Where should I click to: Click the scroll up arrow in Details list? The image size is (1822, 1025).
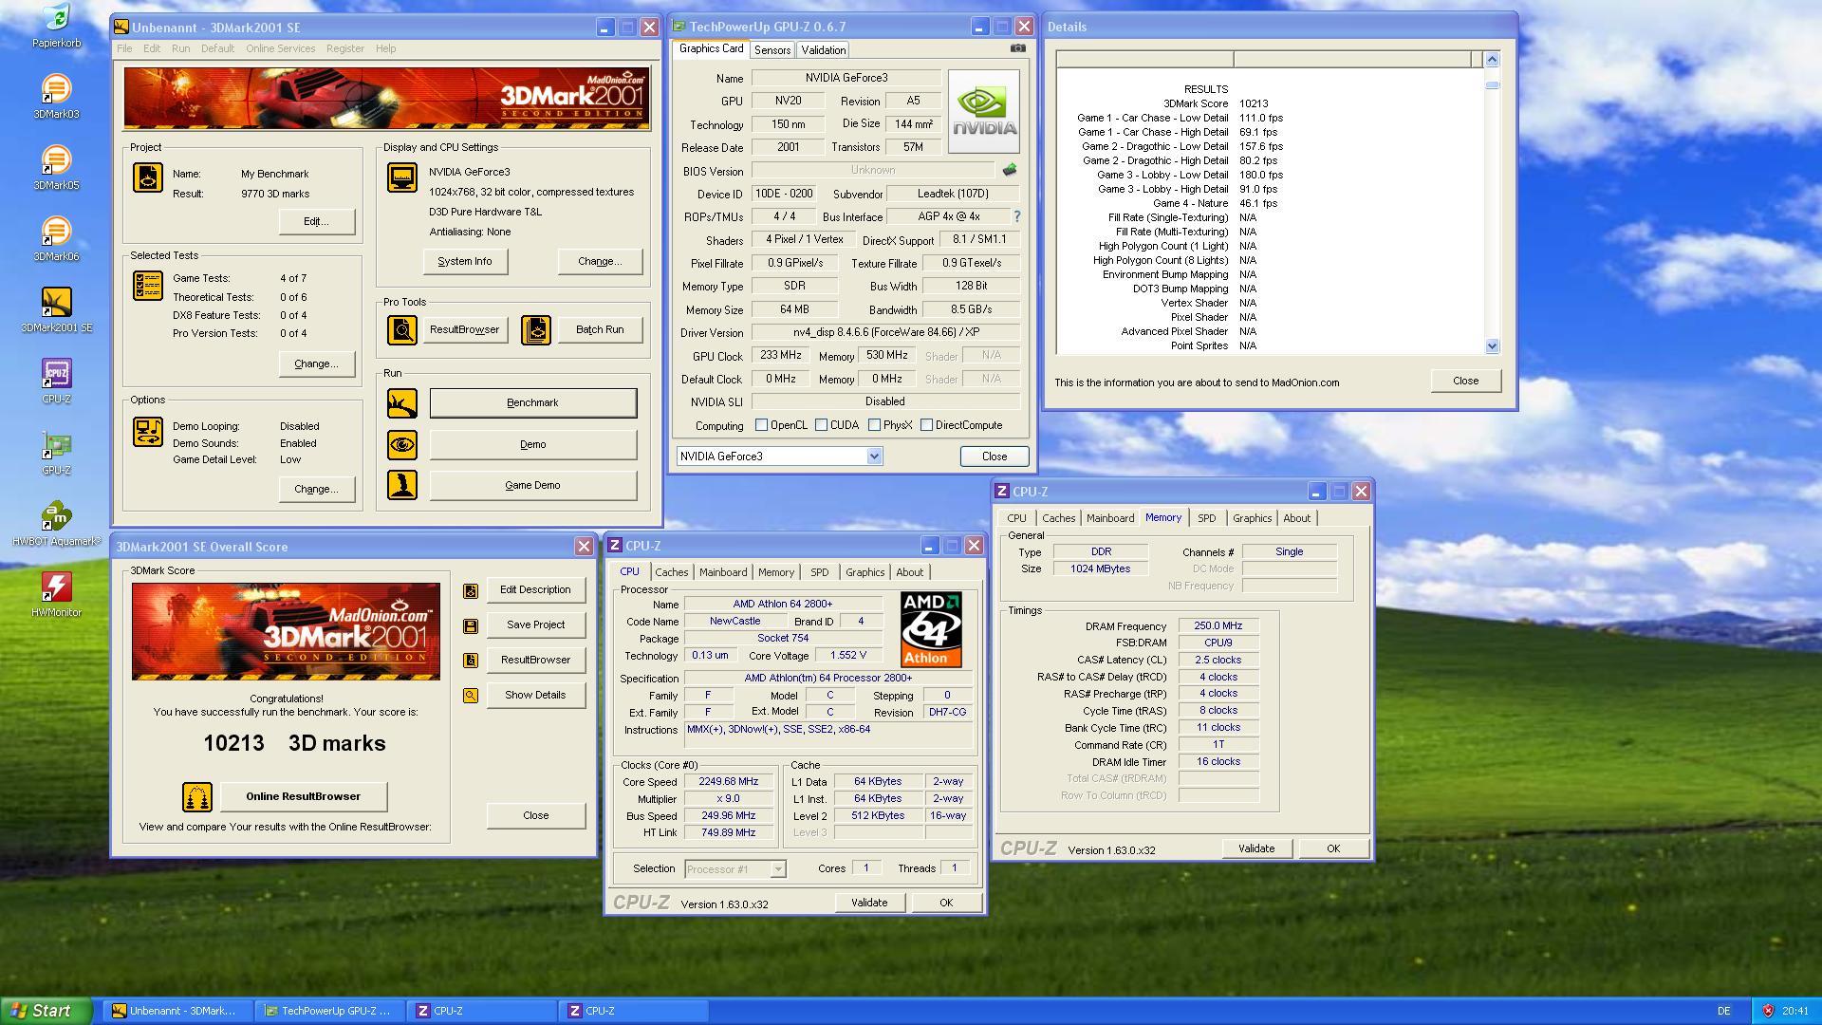(1492, 60)
